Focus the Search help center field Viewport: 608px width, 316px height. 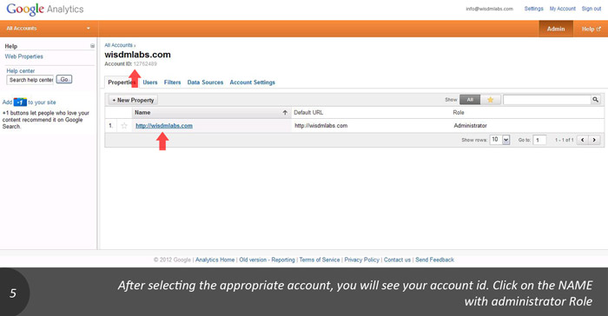pos(30,80)
